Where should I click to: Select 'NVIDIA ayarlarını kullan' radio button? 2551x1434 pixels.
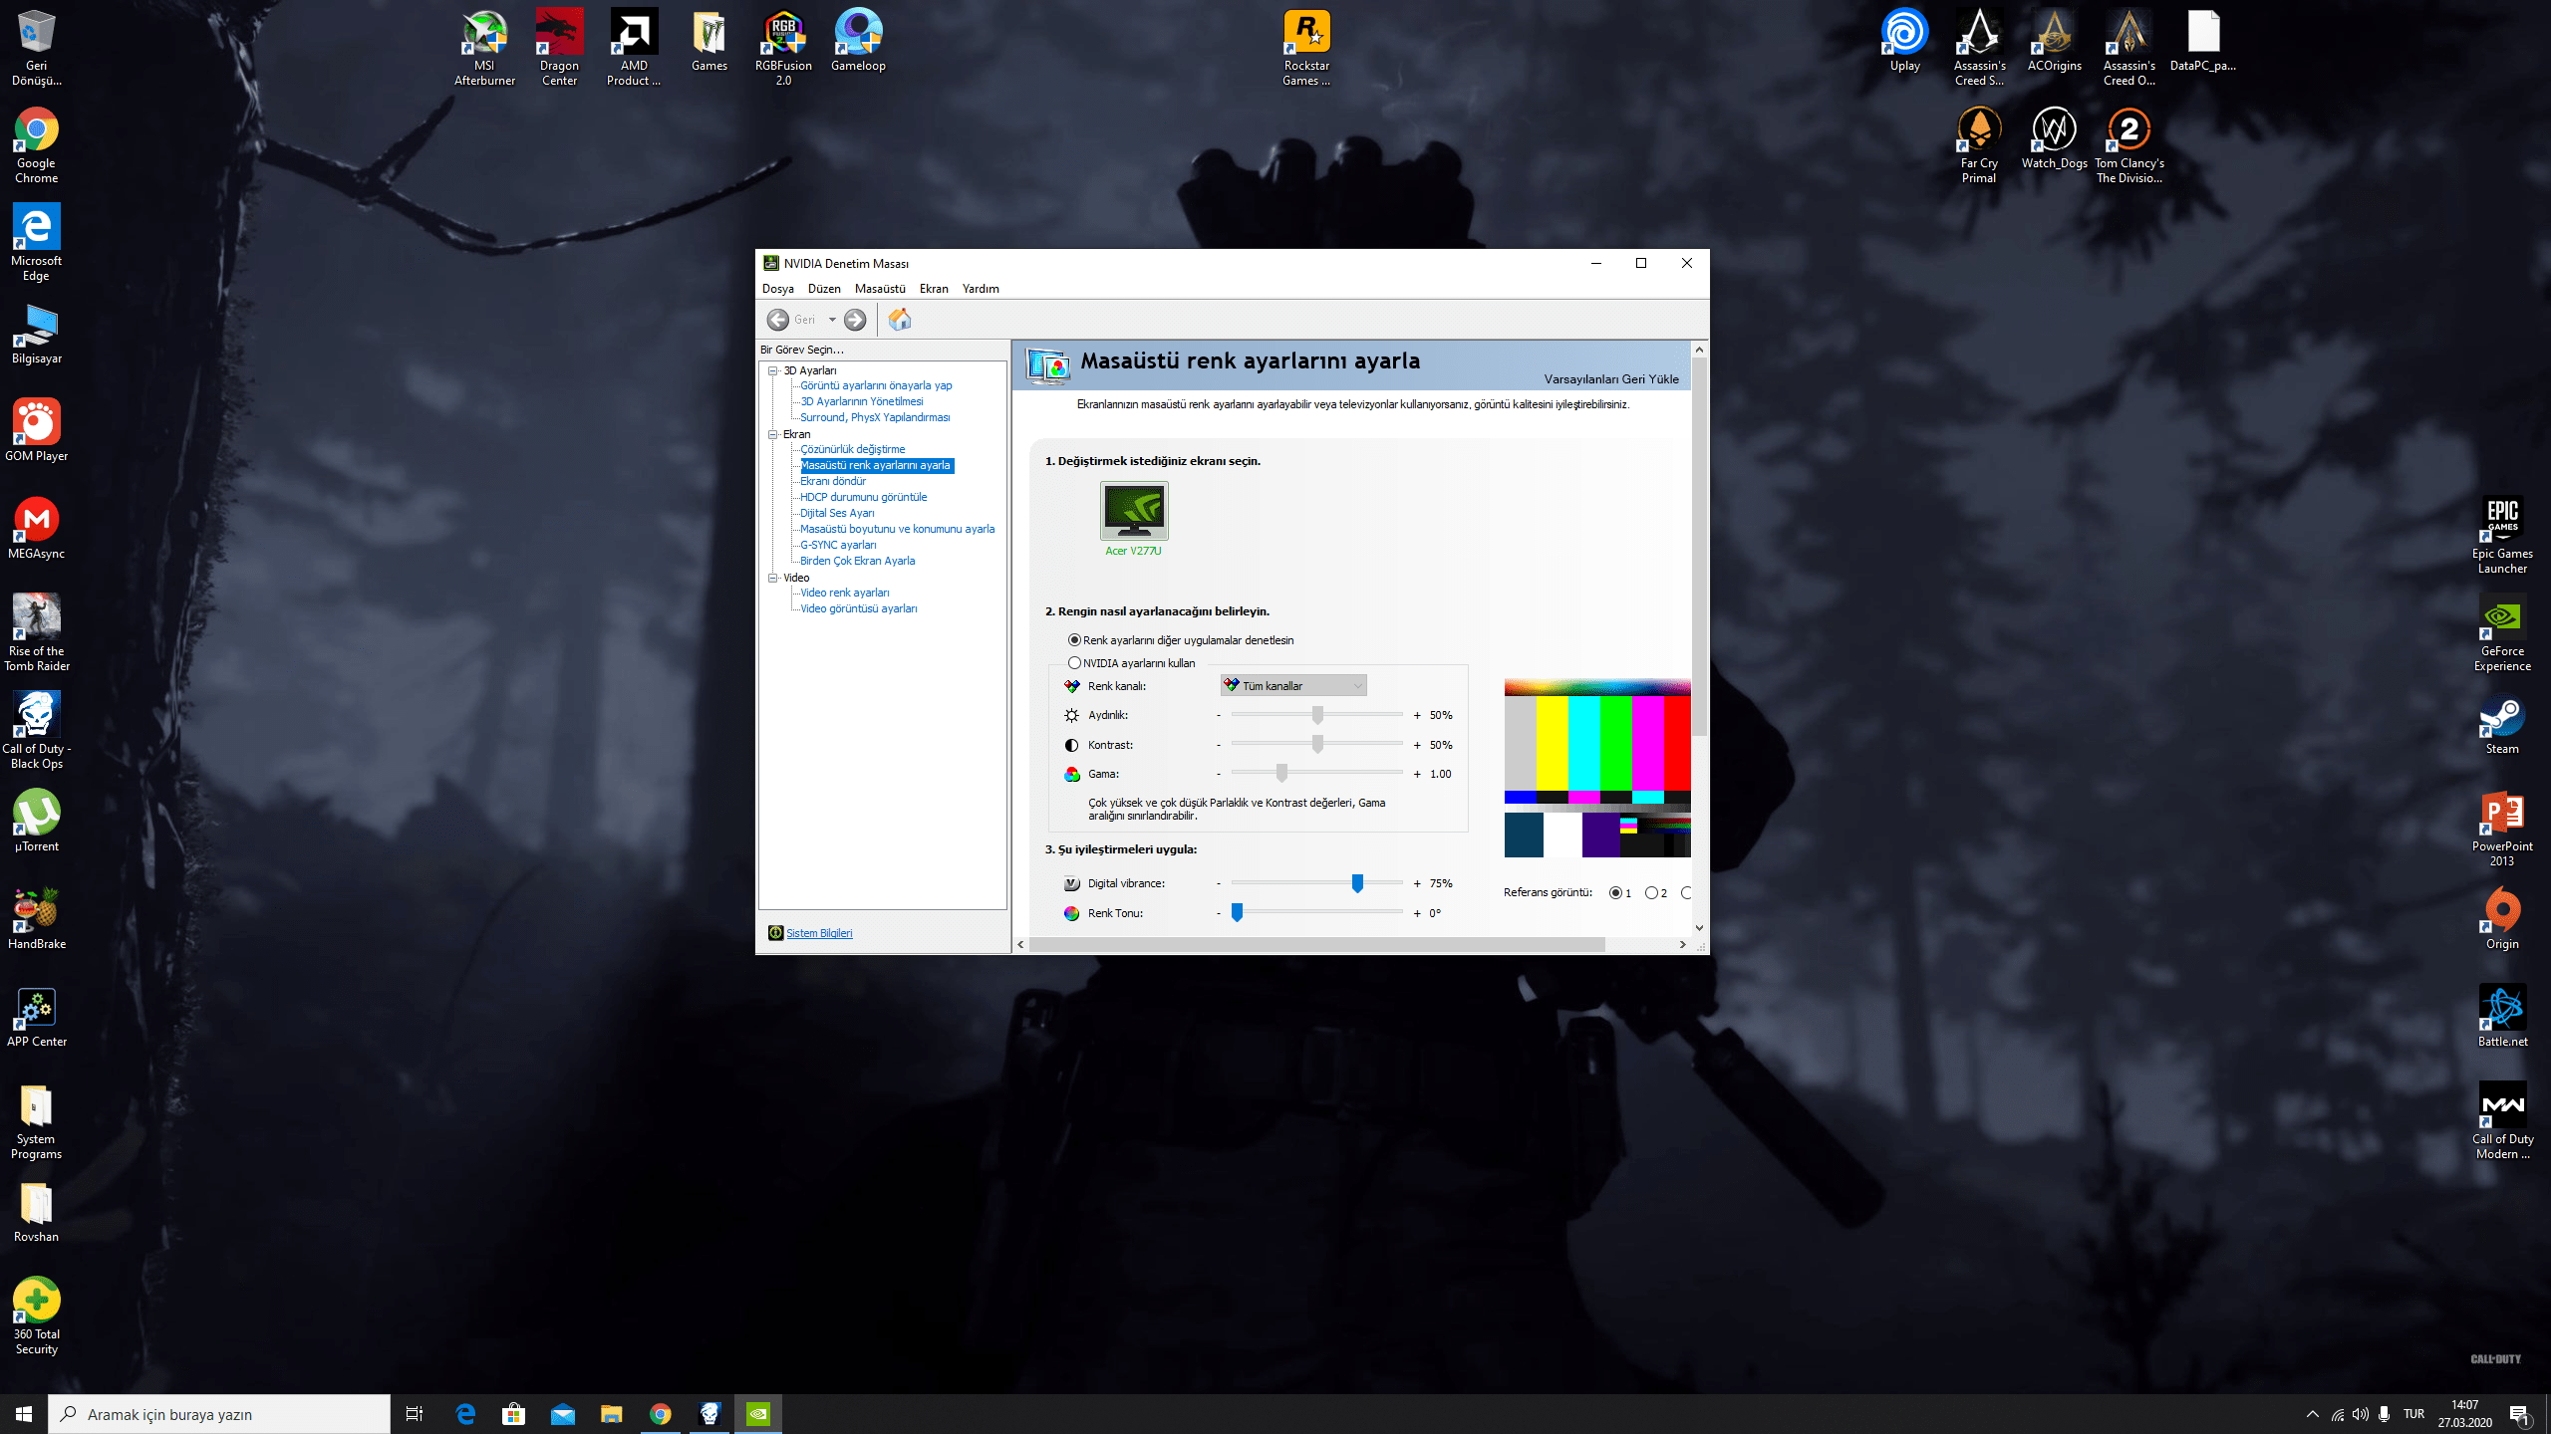pos(1074,663)
